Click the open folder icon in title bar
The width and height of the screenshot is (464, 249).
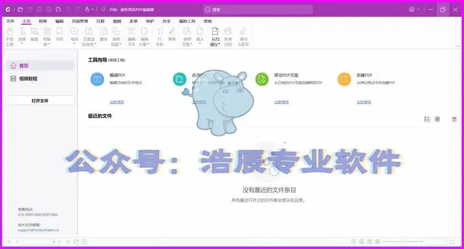point(20,9)
